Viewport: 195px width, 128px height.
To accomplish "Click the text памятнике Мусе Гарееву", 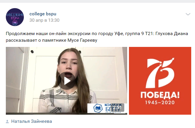I will point(70,40).
